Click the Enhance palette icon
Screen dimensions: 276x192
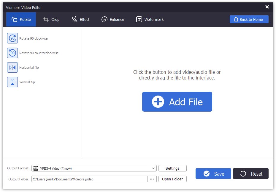104,19
